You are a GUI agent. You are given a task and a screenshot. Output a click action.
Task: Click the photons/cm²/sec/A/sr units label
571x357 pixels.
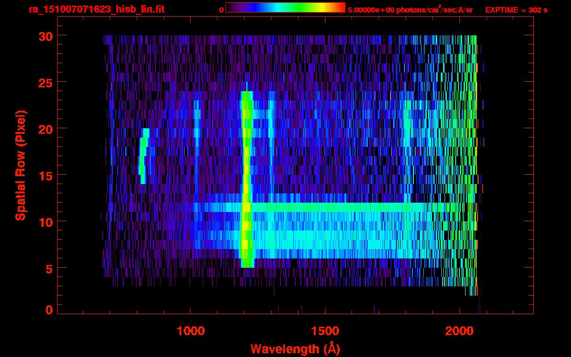tap(433, 9)
